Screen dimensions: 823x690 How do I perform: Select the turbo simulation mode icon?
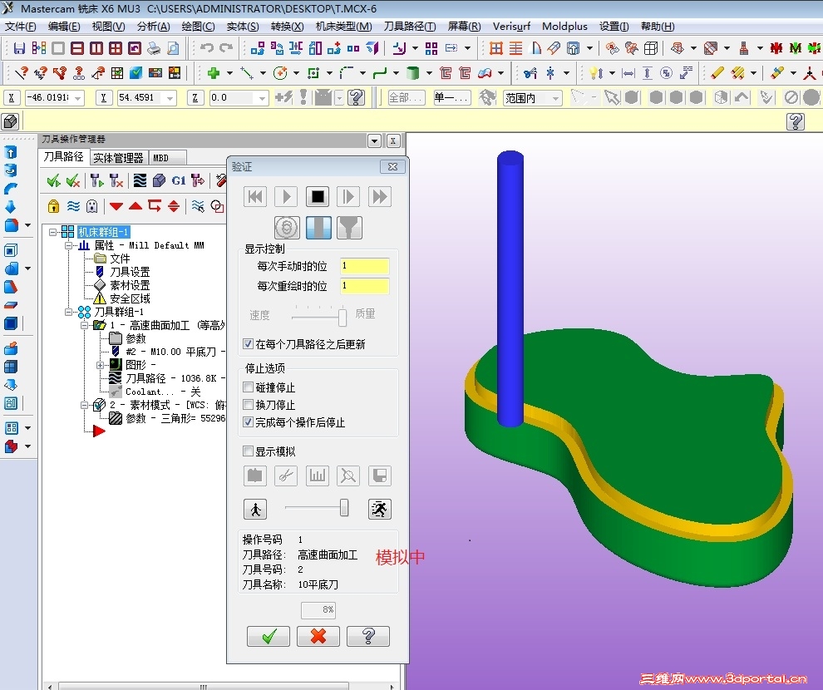point(287,228)
